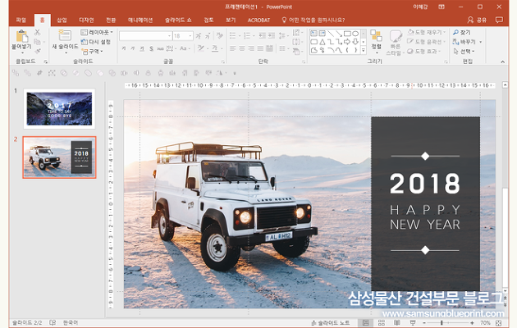
Task: Click the Decrease Font Size icon
Action: [208, 35]
